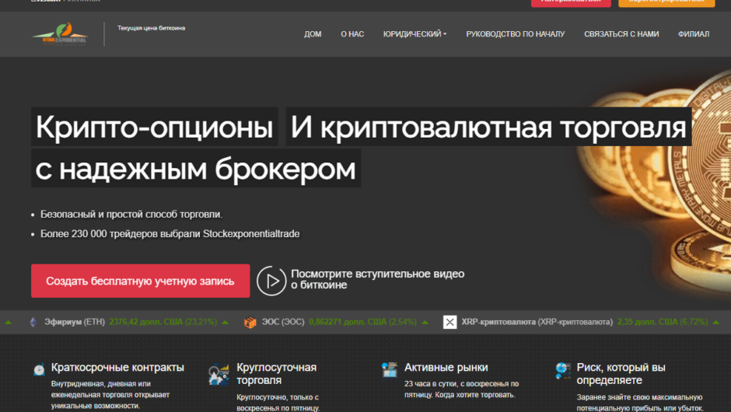
Task: Click the red login button at top
Action: pos(571,3)
